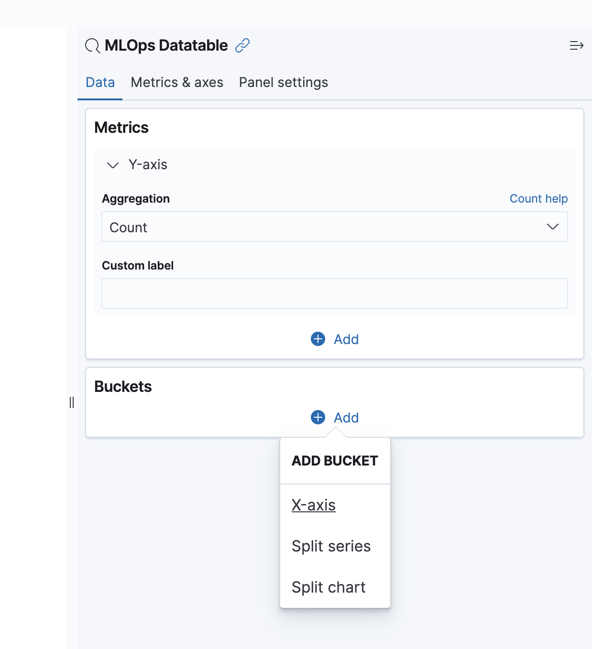This screenshot has width=592, height=649.
Task: Collapse the editor sidebar with top-right icon
Action: (x=576, y=45)
